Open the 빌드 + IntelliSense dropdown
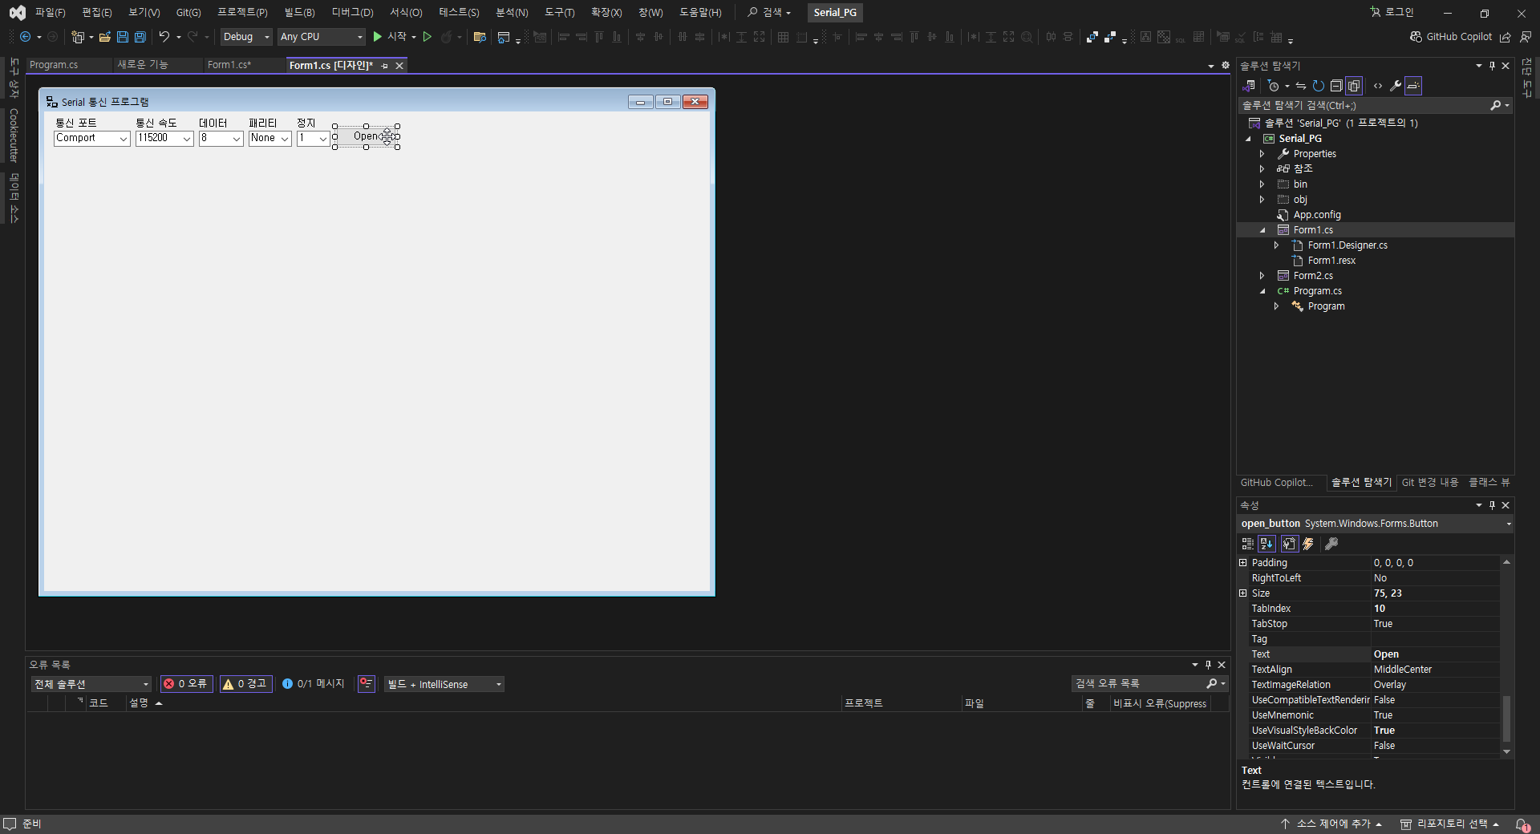This screenshot has height=834, width=1540. [x=444, y=684]
